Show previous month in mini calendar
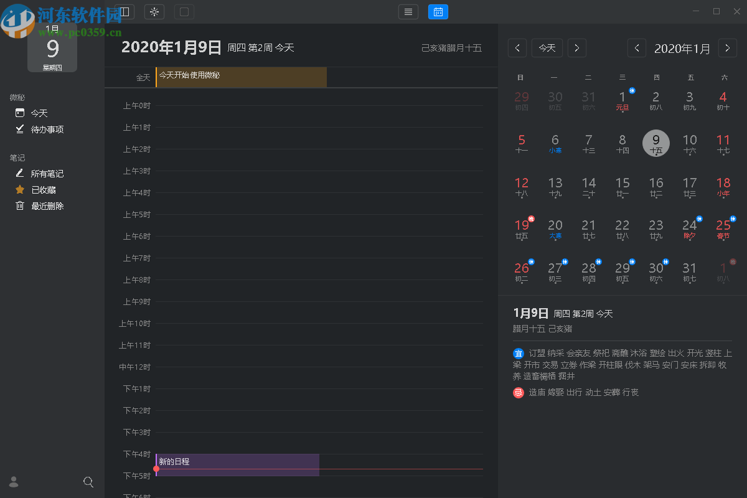The width and height of the screenshot is (747, 498). coord(637,48)
